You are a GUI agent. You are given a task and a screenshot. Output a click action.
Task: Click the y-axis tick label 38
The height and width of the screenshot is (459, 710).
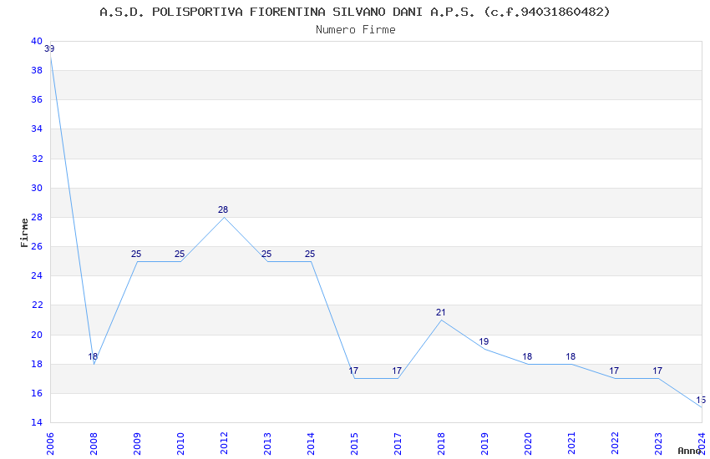point(37,71)
